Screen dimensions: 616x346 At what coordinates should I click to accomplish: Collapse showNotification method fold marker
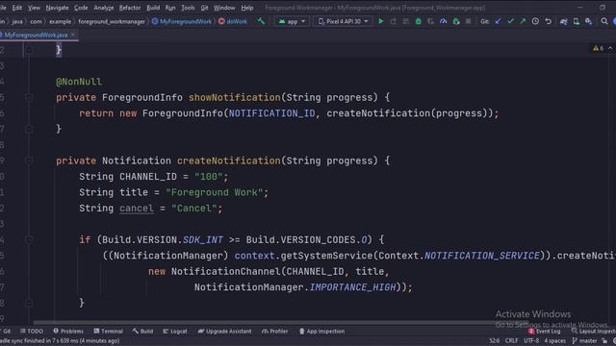tap(29, 97)
